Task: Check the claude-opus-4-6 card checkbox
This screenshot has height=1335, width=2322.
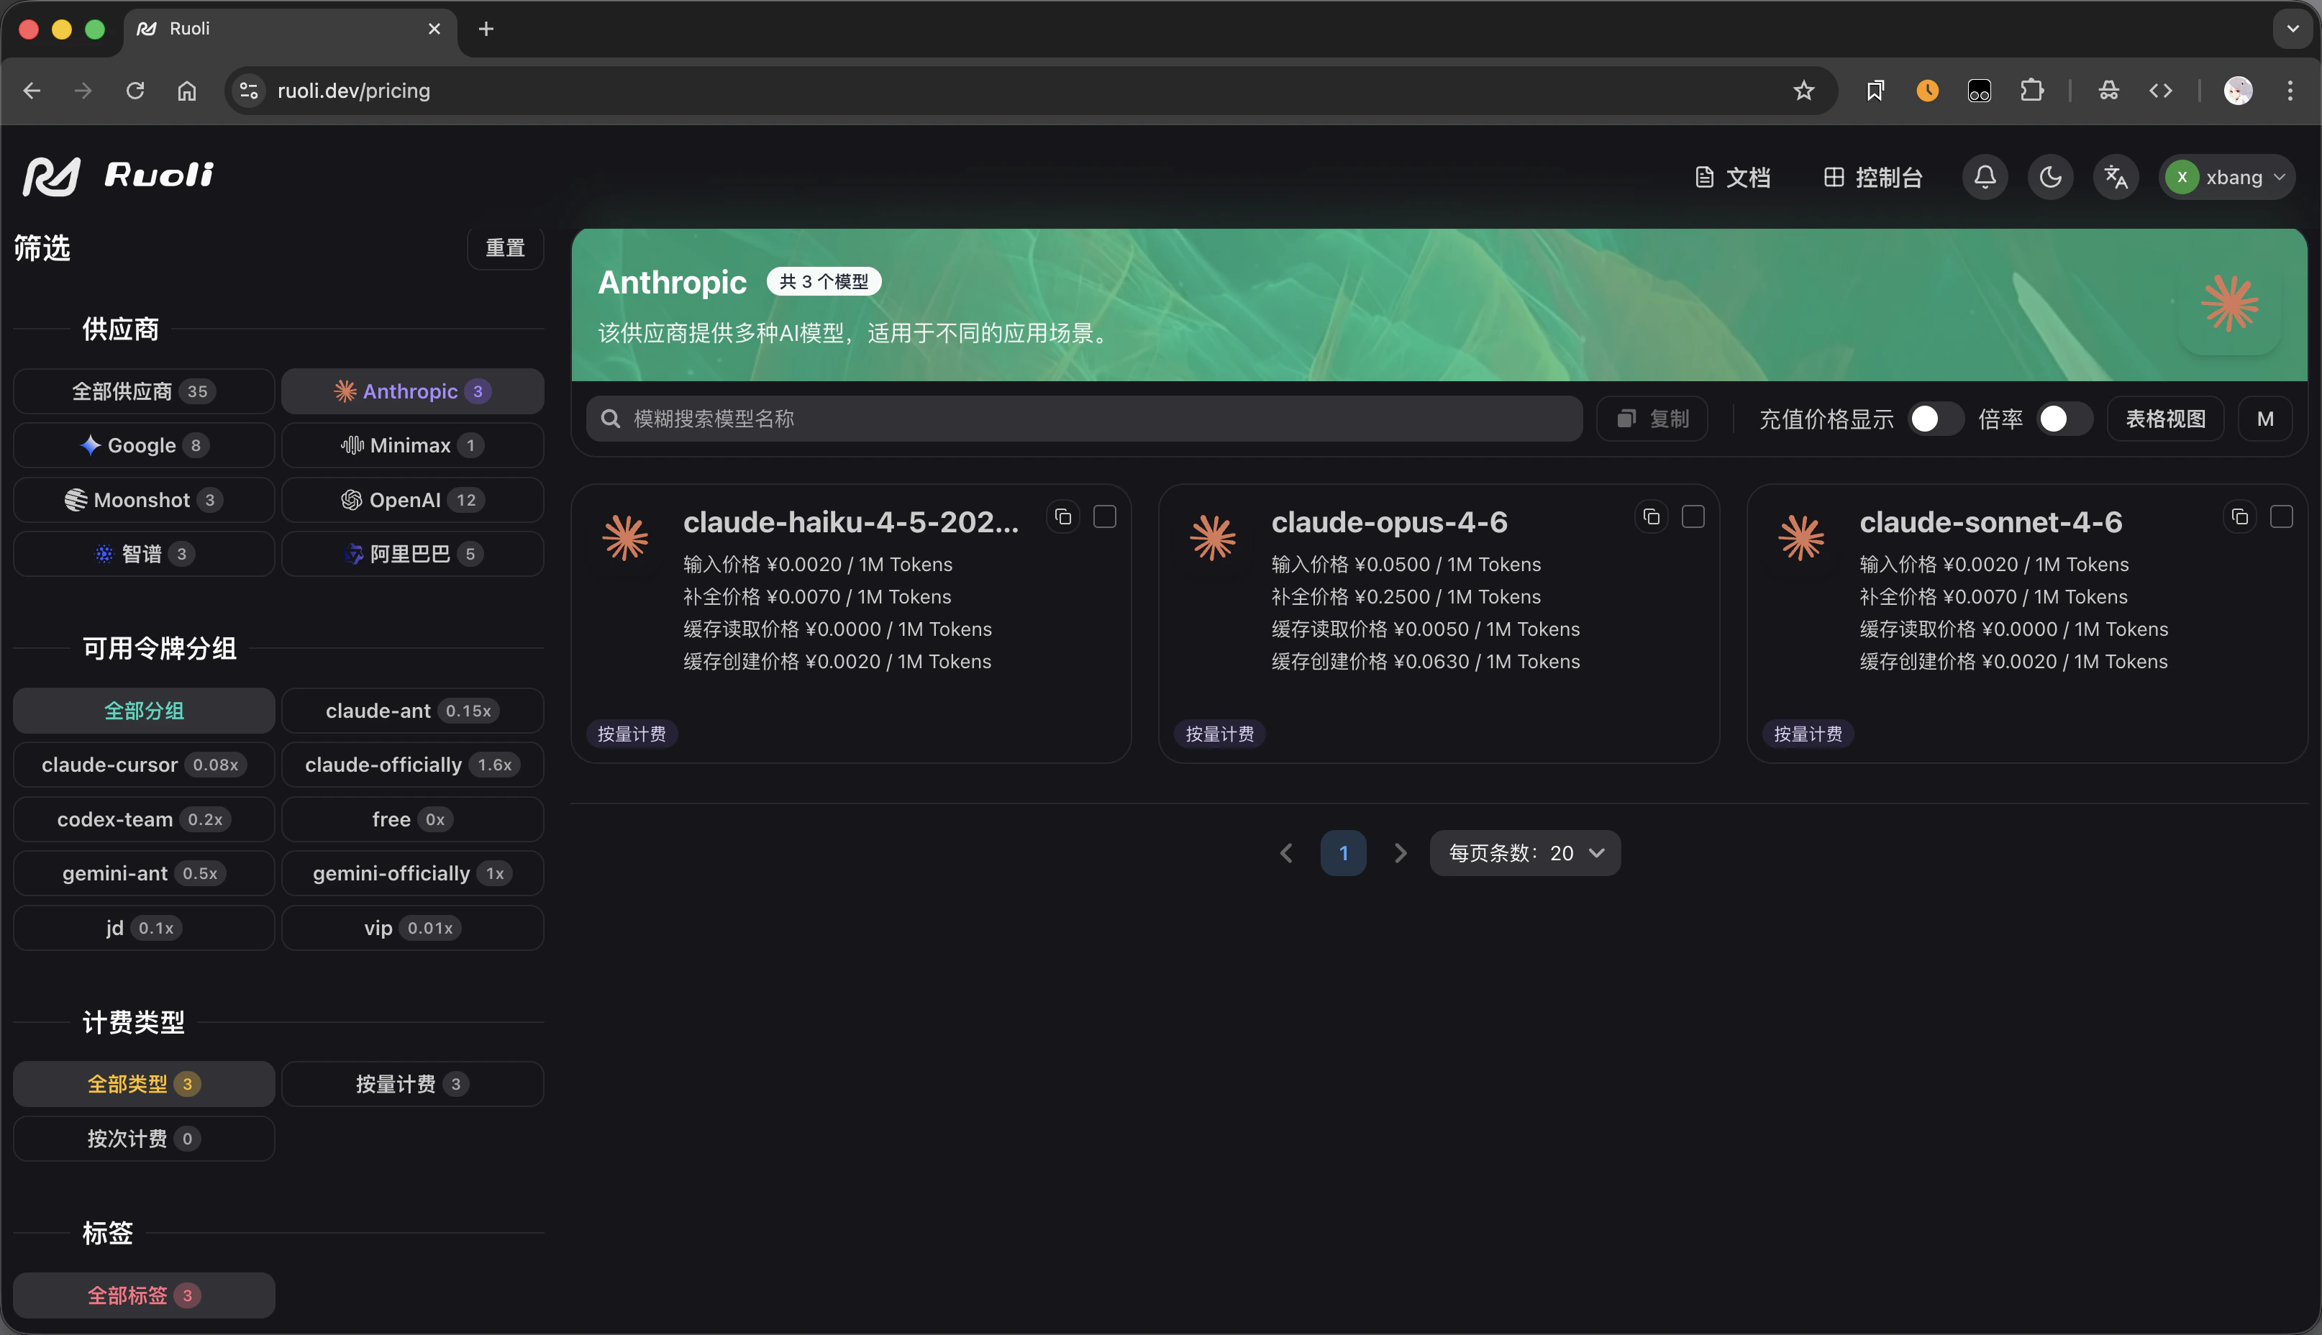Action: pos(1693,517)
